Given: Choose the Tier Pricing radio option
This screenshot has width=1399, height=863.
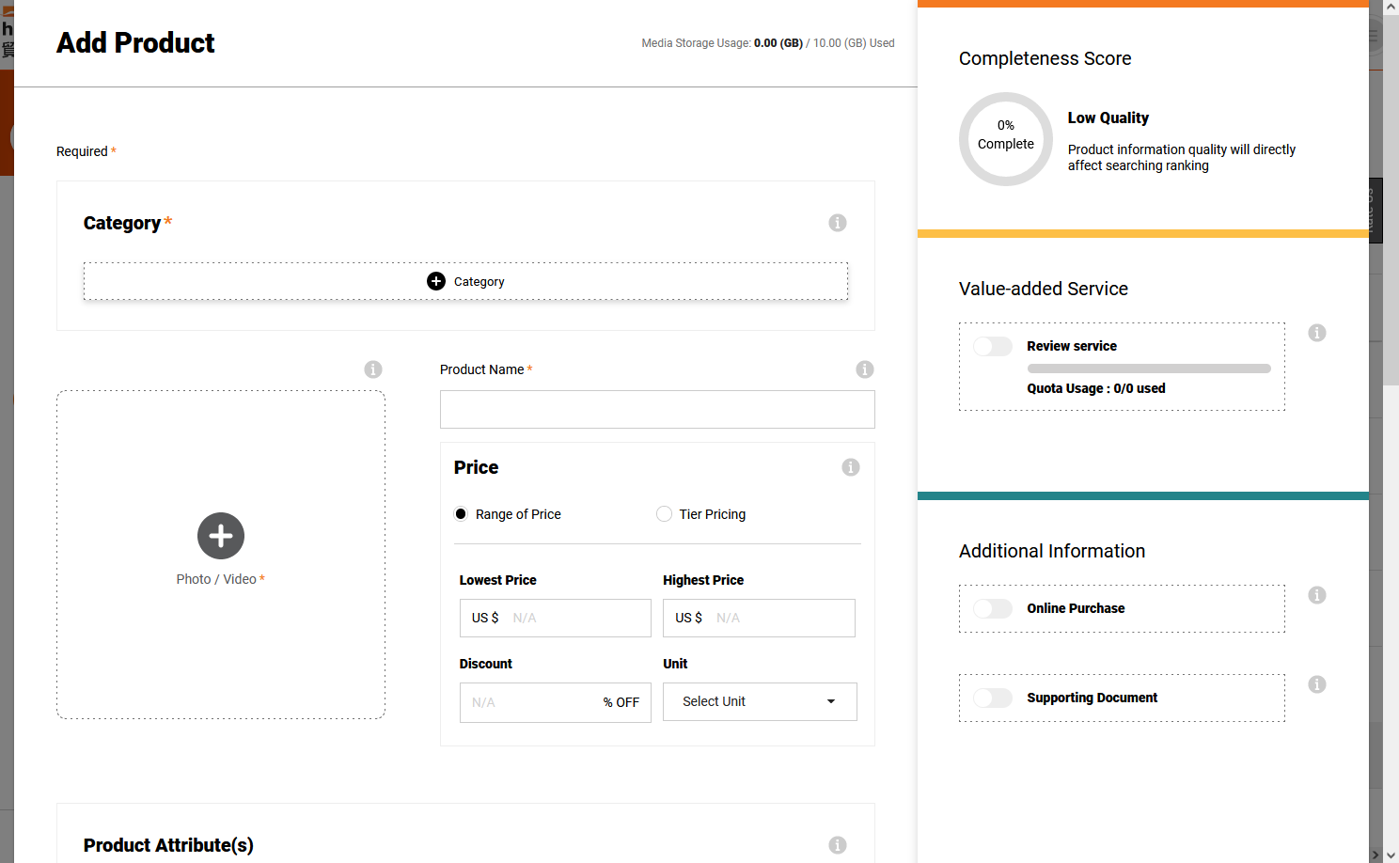Looking at the screenshot, I should pos(664,514).
